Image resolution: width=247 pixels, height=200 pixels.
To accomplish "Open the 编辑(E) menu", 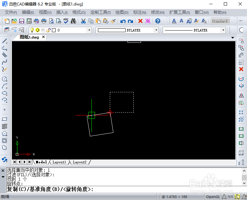I will coord(28,13).
